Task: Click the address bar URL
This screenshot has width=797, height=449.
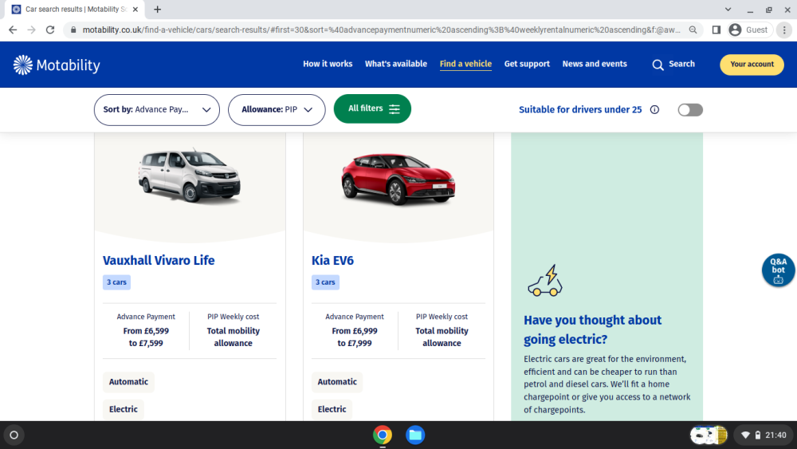Action: tap(381, 30)
